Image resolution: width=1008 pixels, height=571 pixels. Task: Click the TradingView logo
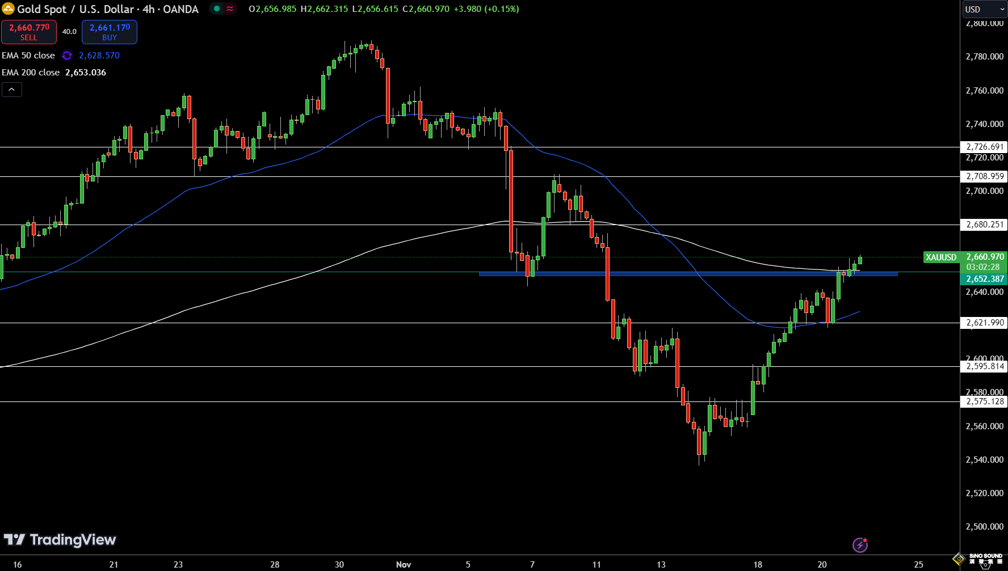(60, 540)
